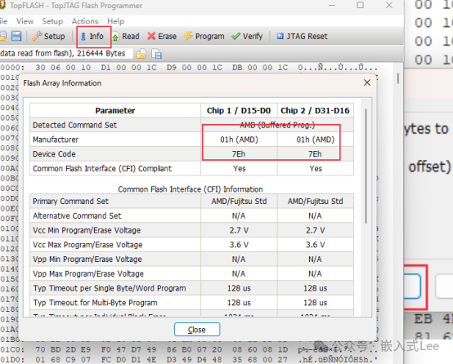Click the JTAG Reset toolbar button

[x=303, y=37]
